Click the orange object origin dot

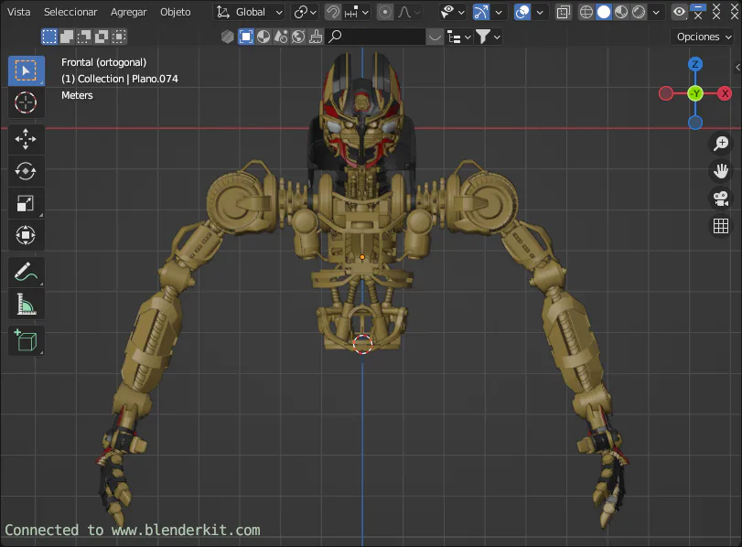click(x=362, y=257)
